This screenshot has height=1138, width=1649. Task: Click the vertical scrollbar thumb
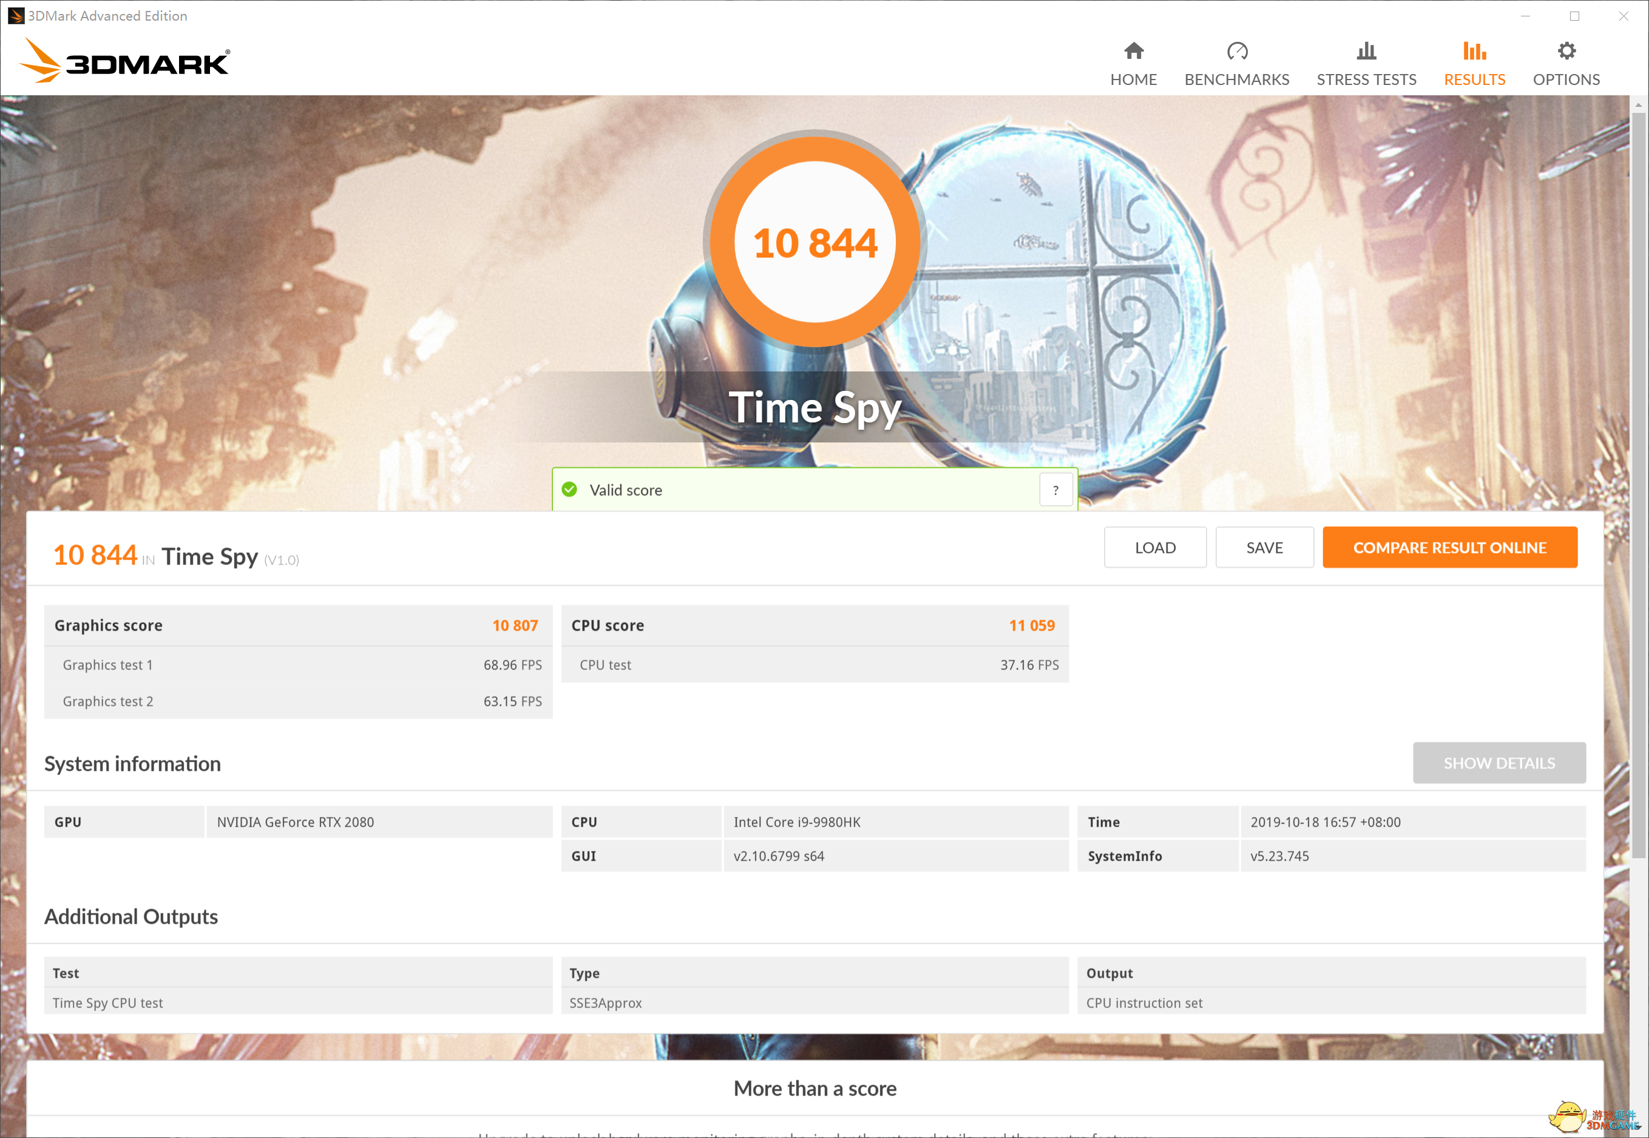(1638, 485)
